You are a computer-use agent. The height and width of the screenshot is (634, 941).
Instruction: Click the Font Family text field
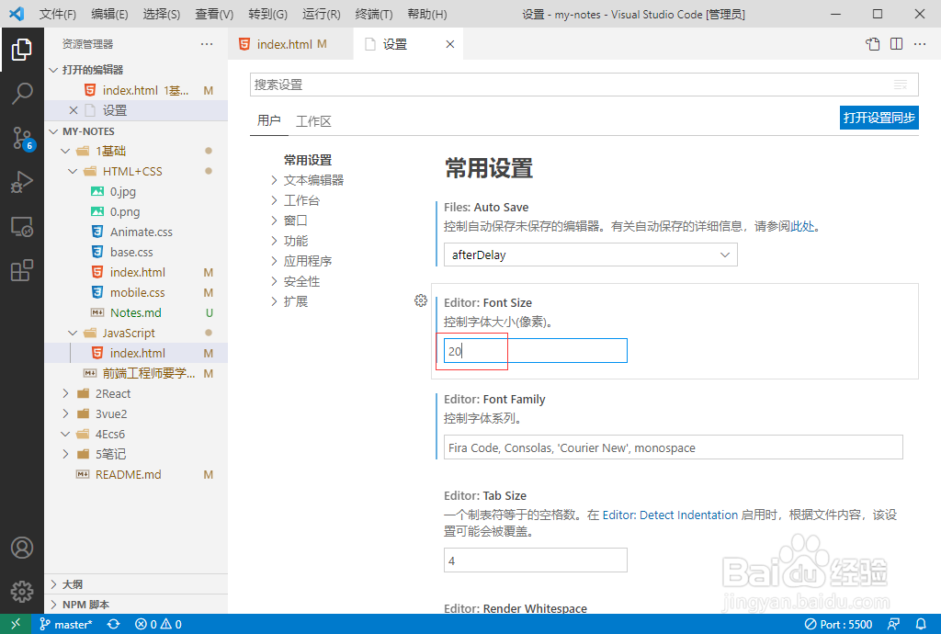point(674,447)
